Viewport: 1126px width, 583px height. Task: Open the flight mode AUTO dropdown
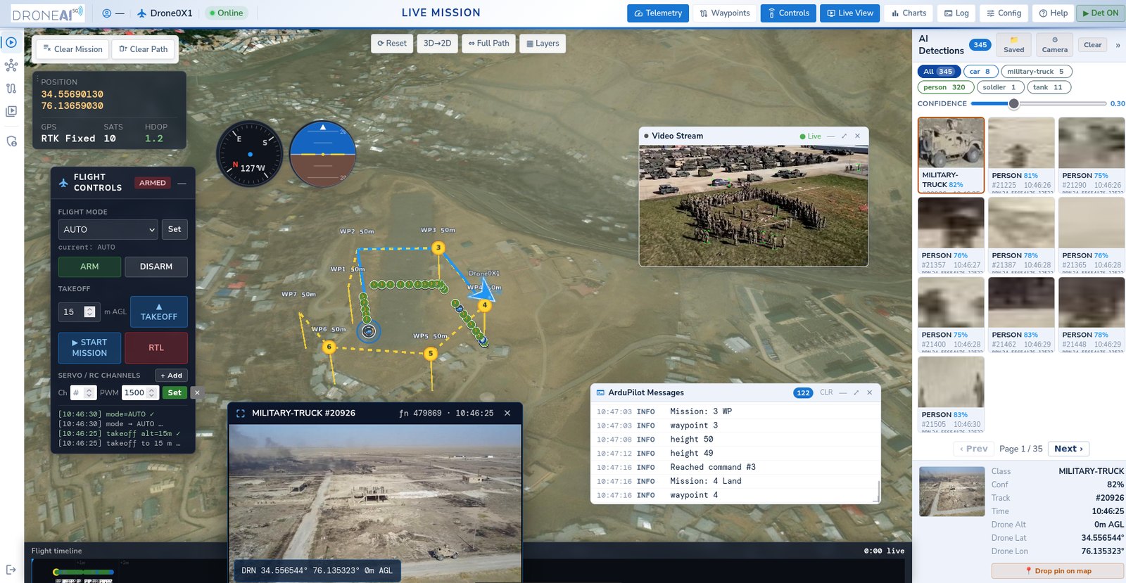pos(109,229)
